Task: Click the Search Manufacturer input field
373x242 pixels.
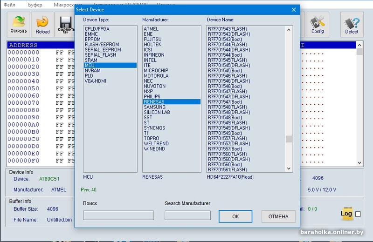Action: tap(188, 215)
